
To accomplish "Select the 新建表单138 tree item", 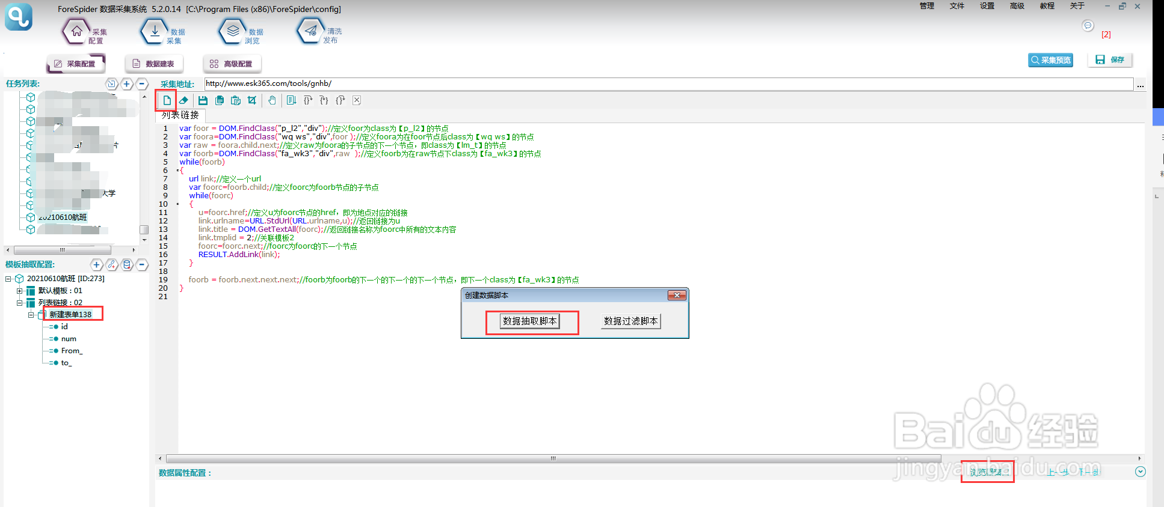I will pyautogui.click(x=70, y=315).
